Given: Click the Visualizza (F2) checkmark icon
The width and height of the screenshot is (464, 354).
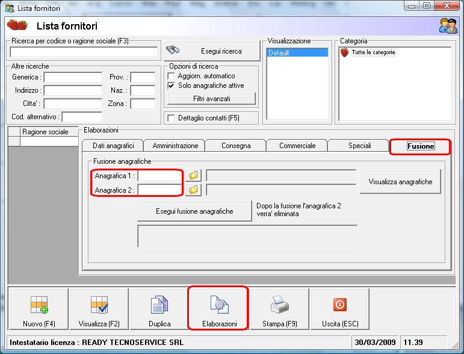Looking at the screenshot, I should click(x=99, y=305).
